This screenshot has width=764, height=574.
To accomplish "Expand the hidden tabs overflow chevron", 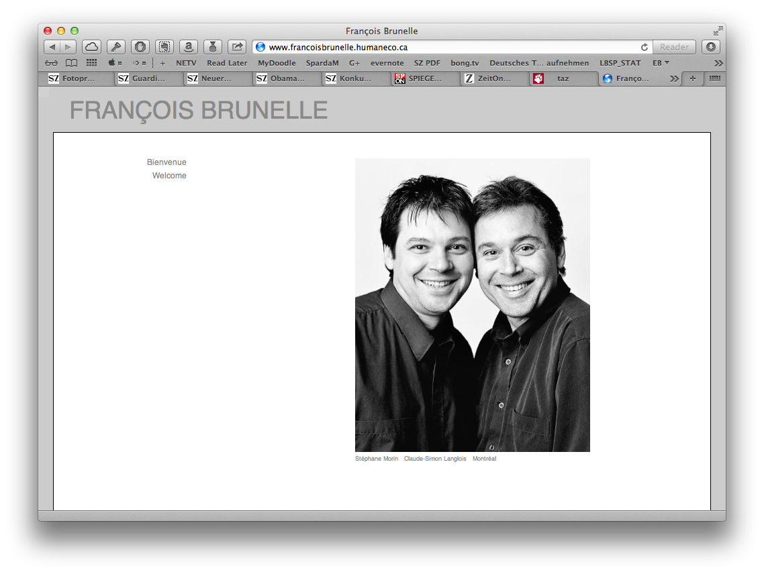I will tap(674, 78).
